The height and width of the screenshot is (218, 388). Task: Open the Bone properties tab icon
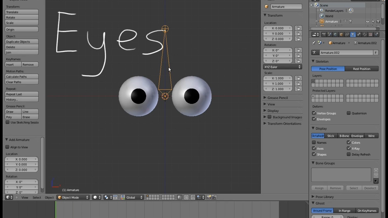click(x=359, y=35)
